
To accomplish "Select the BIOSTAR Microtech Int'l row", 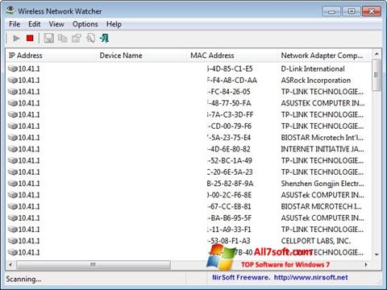I will 189,138.
